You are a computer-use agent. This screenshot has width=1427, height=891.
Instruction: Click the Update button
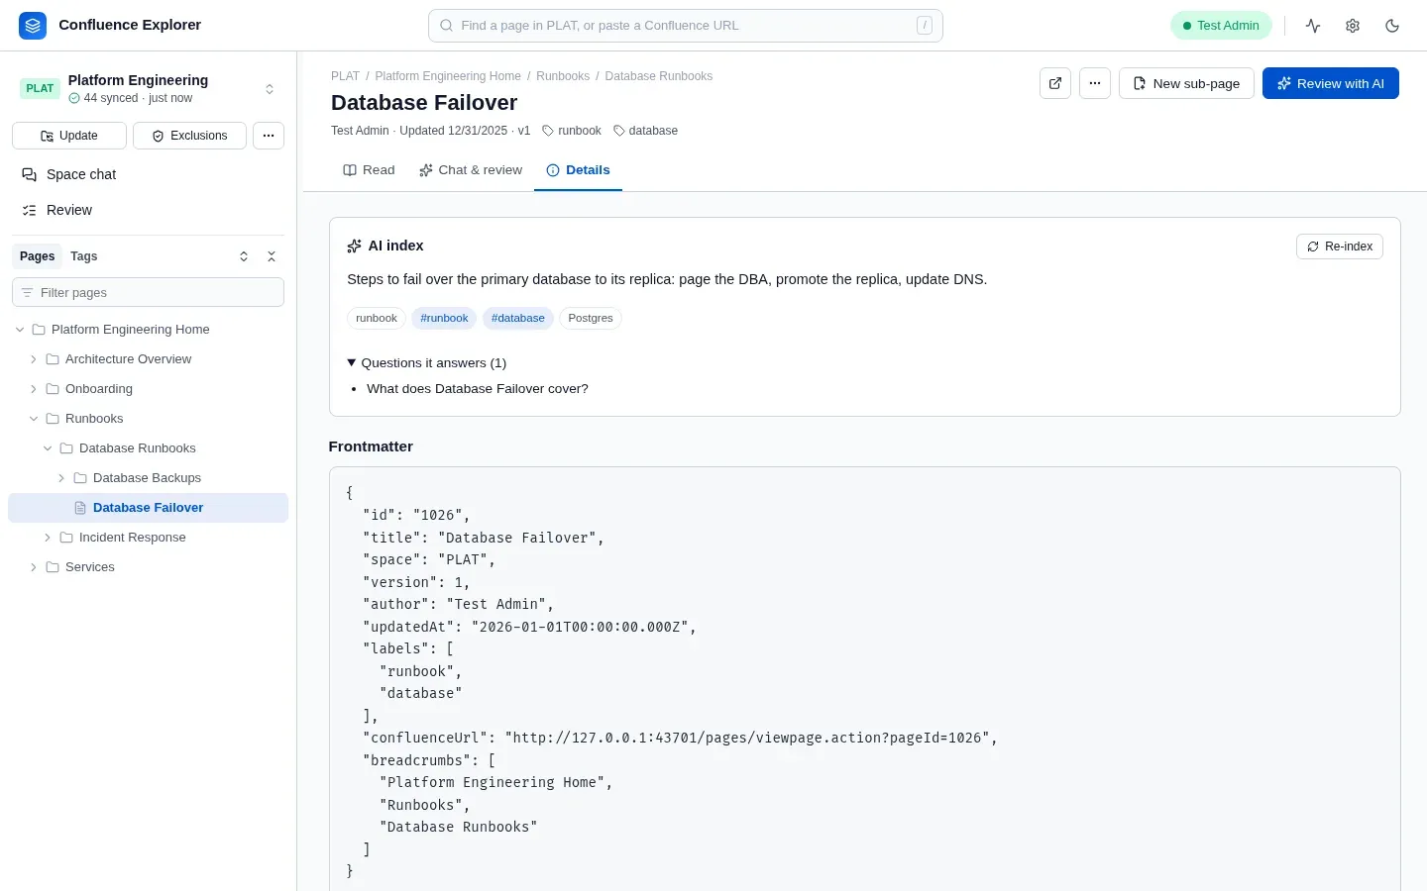click(69, 136)
